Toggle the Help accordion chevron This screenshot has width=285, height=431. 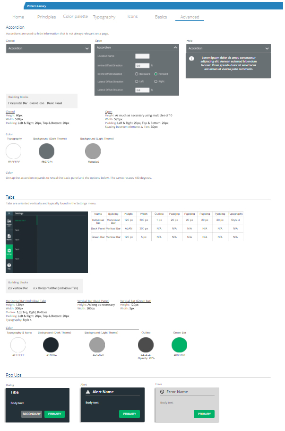(x=267, y=48)
